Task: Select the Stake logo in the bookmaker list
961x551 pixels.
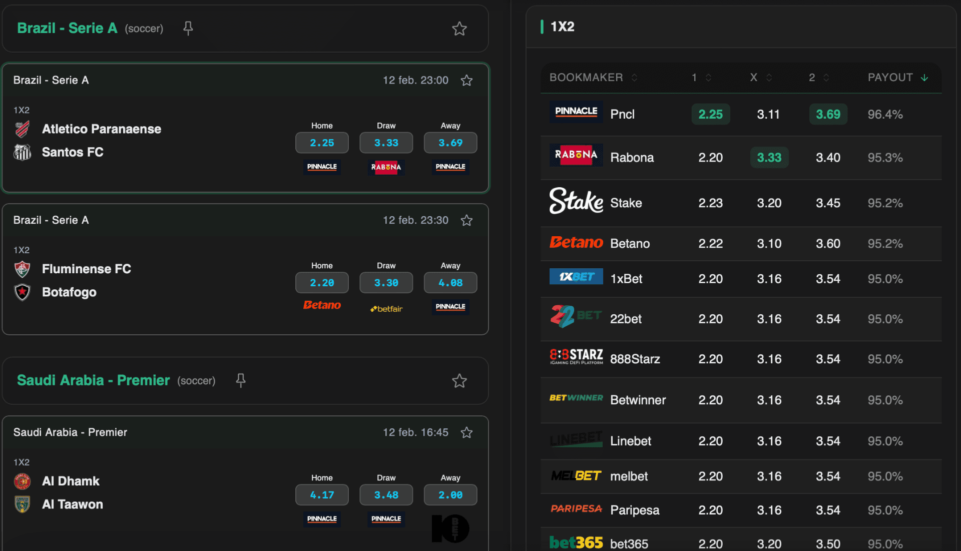Action: [576, 202]
